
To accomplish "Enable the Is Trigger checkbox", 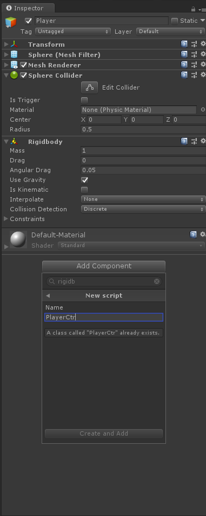I will click(84, 100).
